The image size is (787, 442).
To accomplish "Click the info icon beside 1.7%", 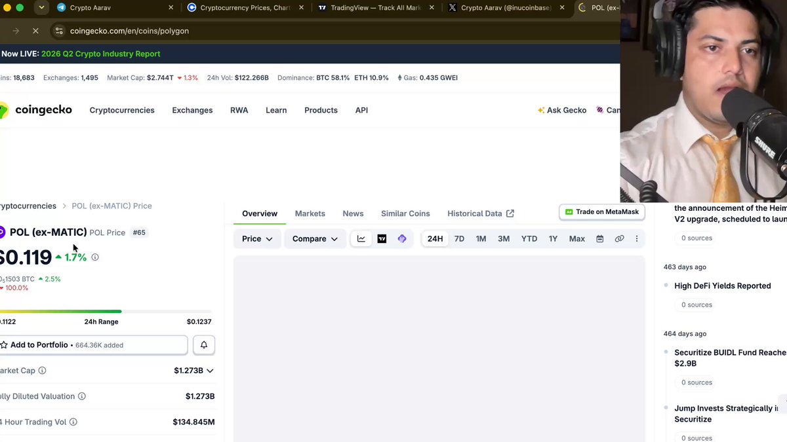I will pyautogui.click(x=95, y=257).
